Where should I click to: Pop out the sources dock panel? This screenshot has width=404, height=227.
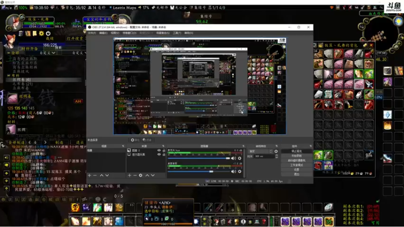(163, 146)
